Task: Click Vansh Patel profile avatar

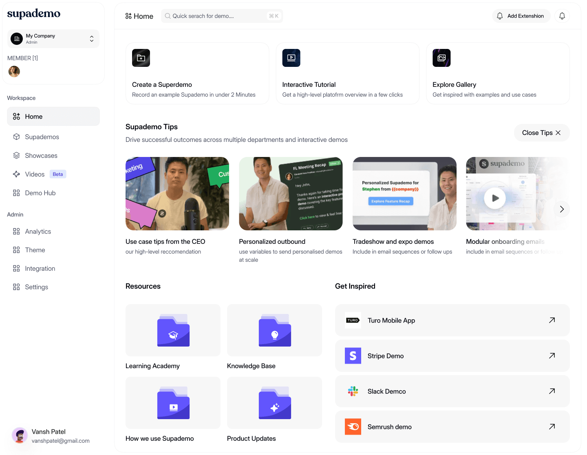Action: [x=20, y=436]
